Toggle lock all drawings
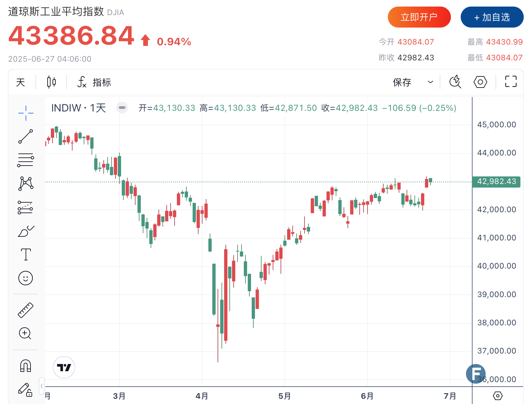Screen dimensions: 527x404 (x=26, y=390)
